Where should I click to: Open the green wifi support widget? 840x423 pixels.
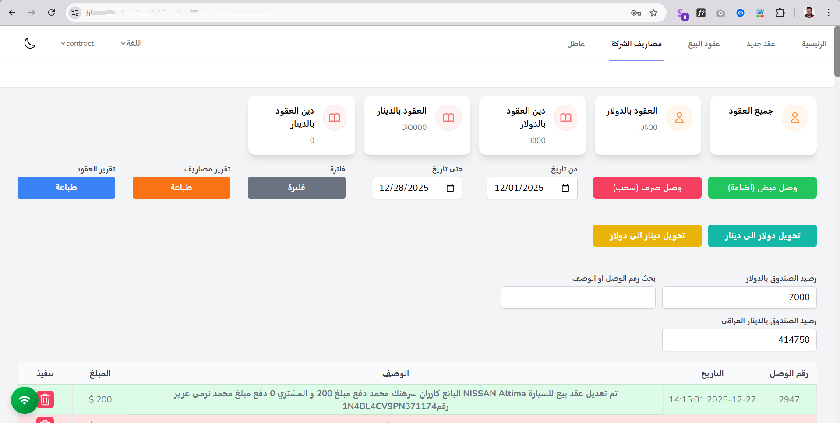click(x=24, y=399)
